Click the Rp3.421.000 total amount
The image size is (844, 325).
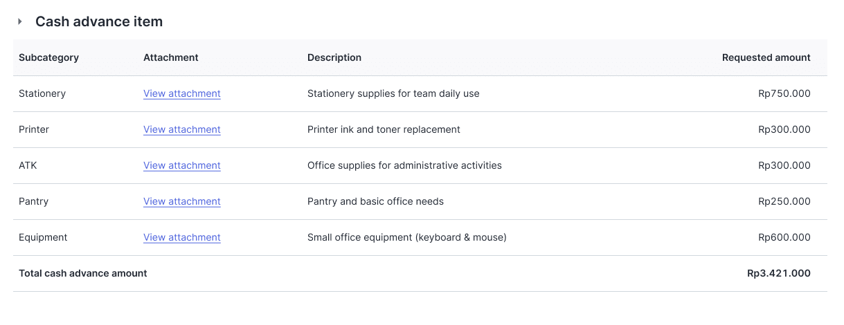click(x=778, y=273)
